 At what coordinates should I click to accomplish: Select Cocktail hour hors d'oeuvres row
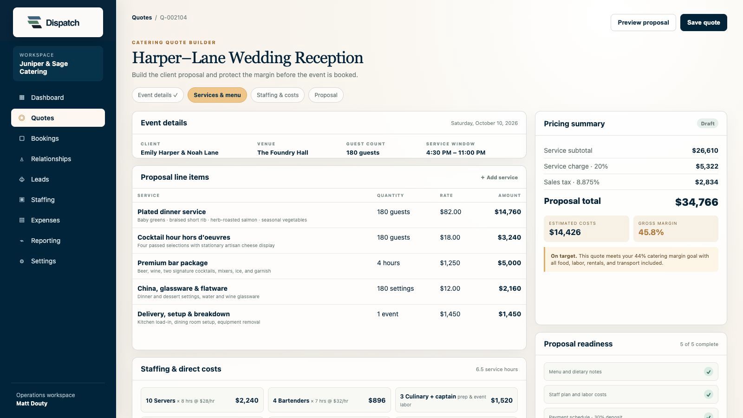pos(329,241)
